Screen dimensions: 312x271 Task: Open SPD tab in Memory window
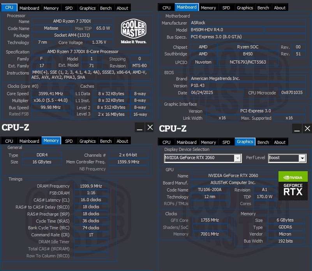(69, 141)
